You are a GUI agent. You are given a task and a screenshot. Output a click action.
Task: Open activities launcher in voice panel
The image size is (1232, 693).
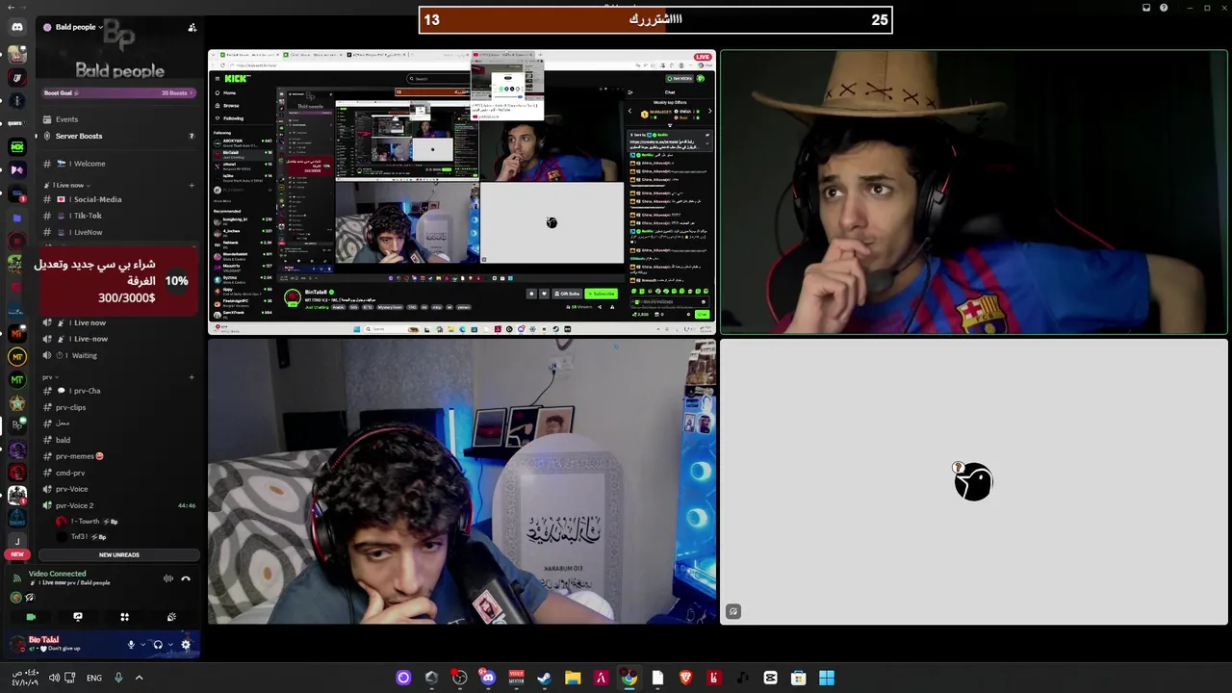click(x=124, y=617)
